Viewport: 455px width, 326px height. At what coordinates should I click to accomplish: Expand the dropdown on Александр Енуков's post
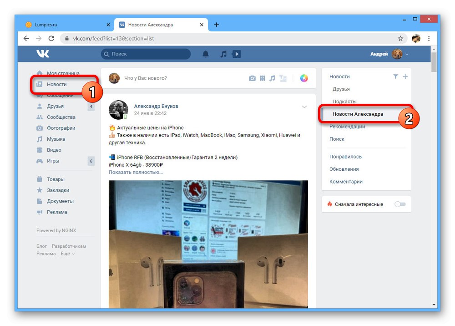[x=304, y=107]
